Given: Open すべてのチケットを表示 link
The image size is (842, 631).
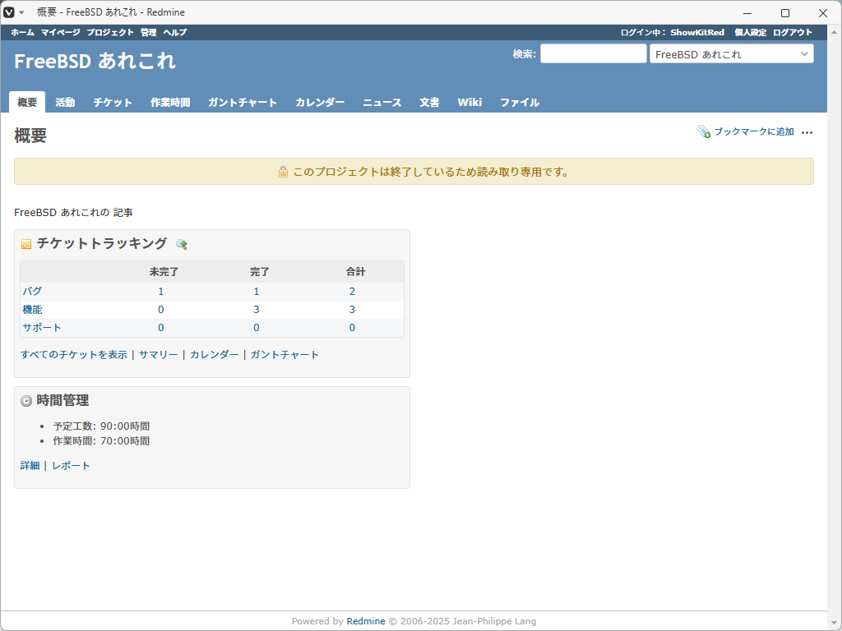Looking at the screenshot, I should click(74, 353).
